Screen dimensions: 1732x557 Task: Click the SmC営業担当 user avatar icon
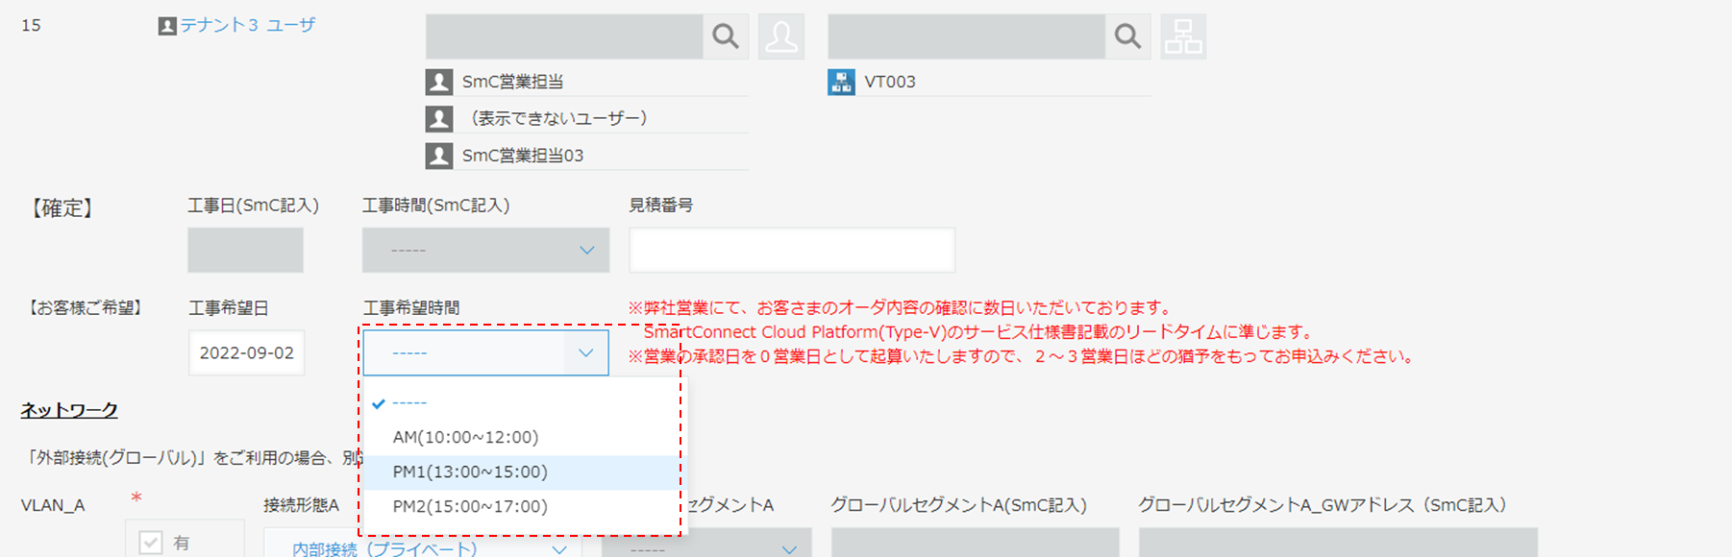tap(439, 82)
